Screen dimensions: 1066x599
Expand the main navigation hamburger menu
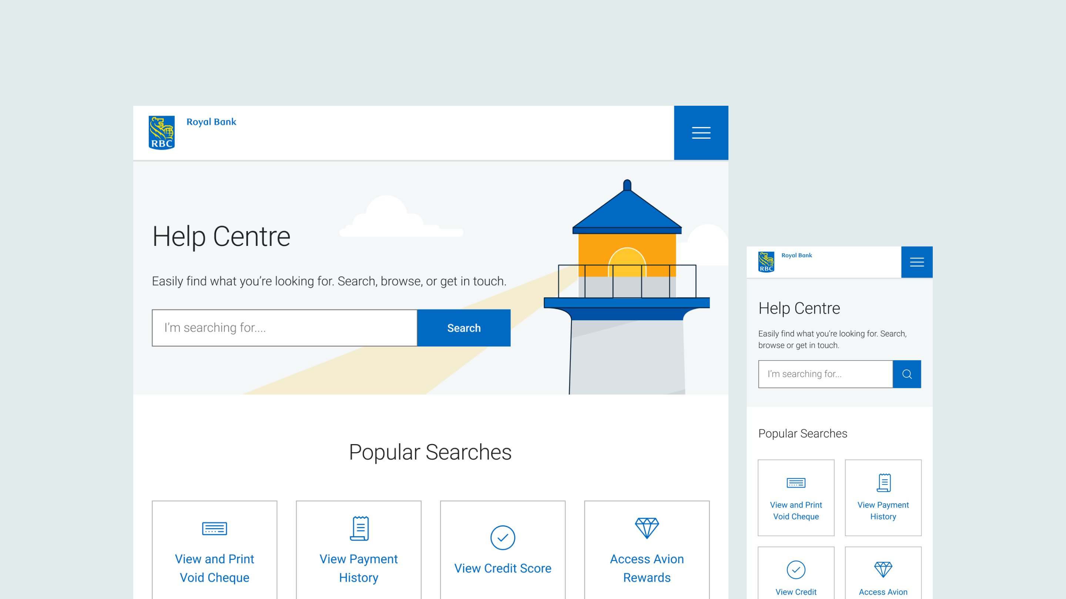(x=701, y=133)
